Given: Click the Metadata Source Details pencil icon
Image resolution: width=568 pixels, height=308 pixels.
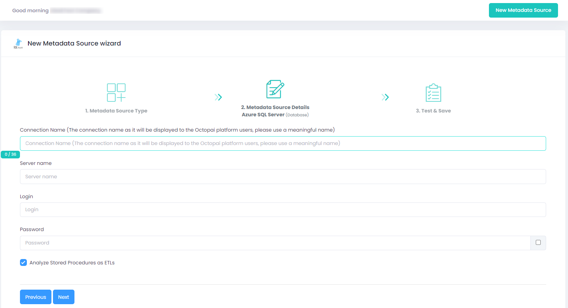Looking at the screenshot, I should (x=275, y=89).
